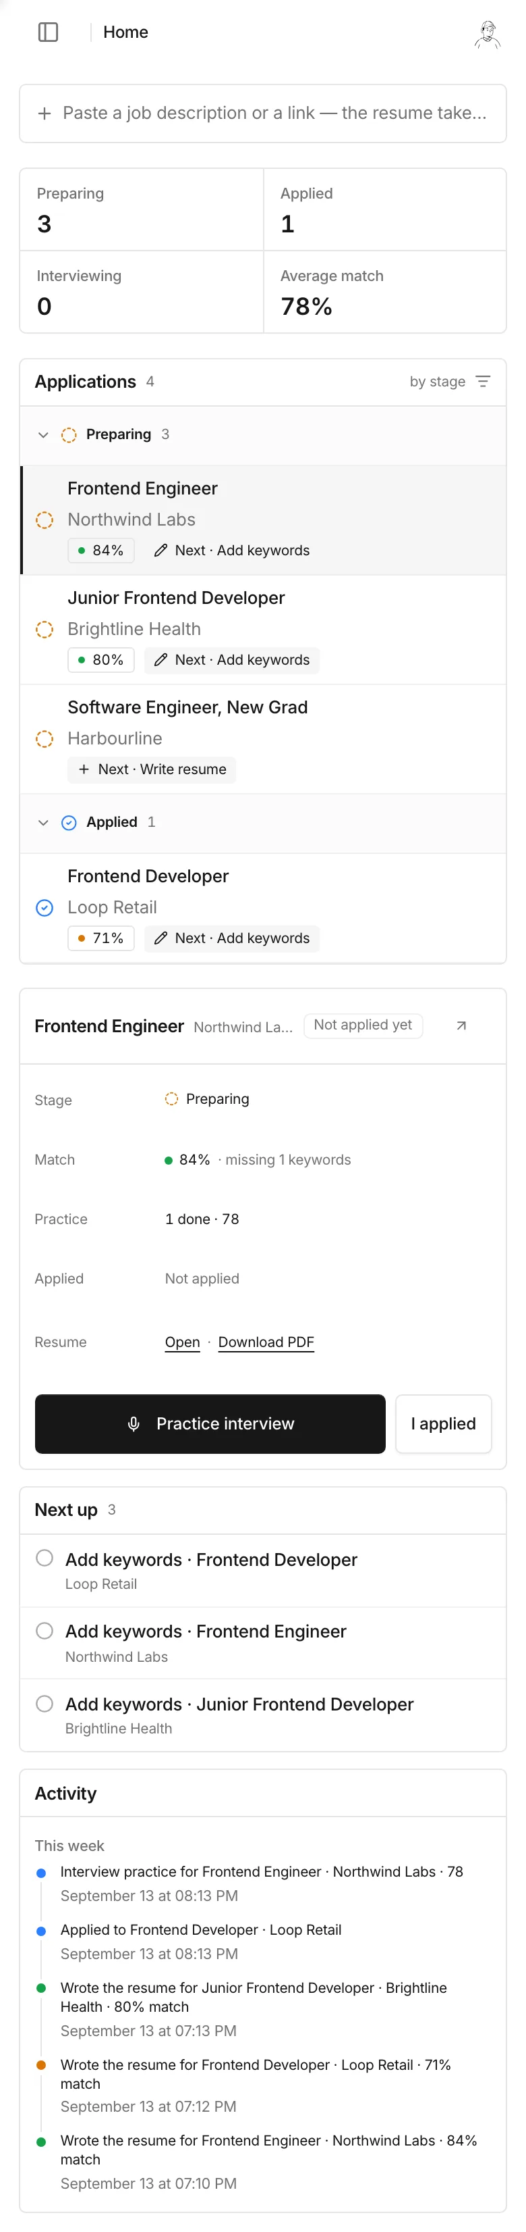526x2232 pixels.
Task: Click Next Add keywords for Northwind Labs
Action: tap(232, 550)
